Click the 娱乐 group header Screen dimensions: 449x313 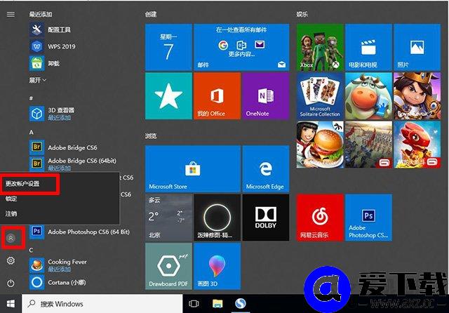point(302,14)
